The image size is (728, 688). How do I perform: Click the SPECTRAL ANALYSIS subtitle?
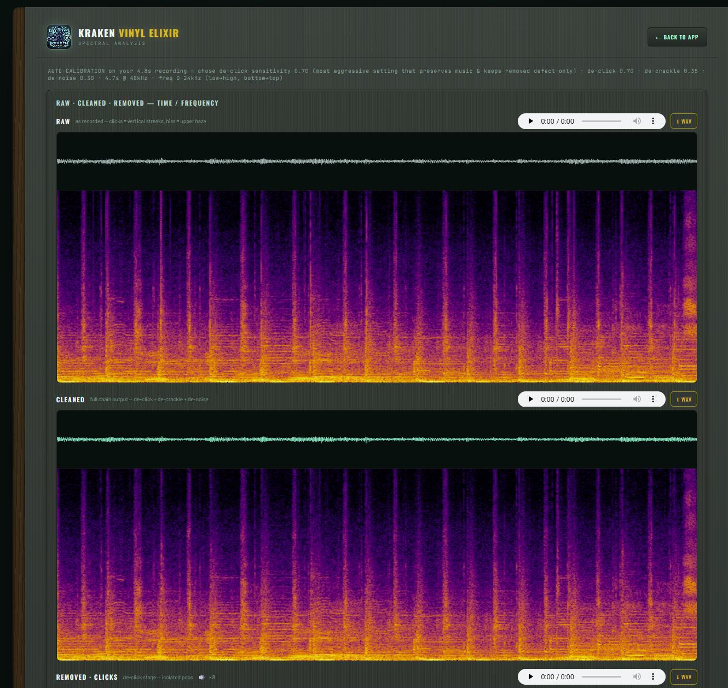tap(112, 43)
